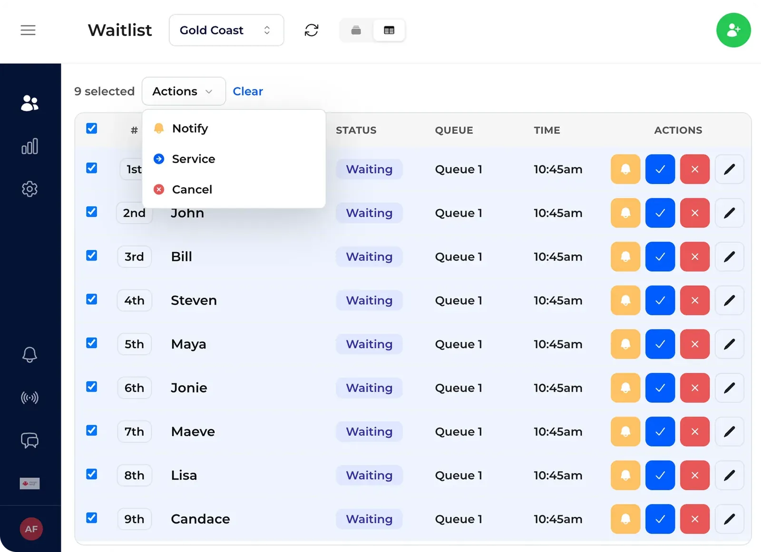The width and height of the screenshot is (761, 552).
Task: Cancel the 1st customer's entry with red X
Action: (x=695, y=169)
